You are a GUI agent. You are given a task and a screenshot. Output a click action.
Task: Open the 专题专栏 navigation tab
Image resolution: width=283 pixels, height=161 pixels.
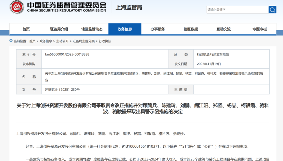pyautogui.click(x=259, y=29)
